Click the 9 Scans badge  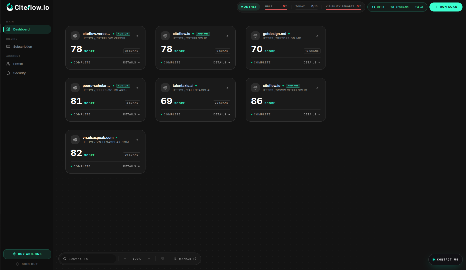tap(223, 51)
